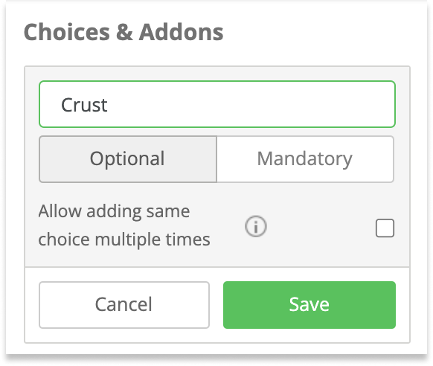Save the Crust choice group

click(309, 305)
